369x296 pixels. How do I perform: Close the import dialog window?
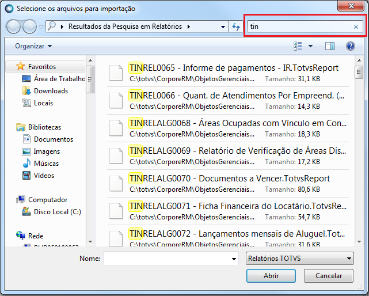[351, 6]
